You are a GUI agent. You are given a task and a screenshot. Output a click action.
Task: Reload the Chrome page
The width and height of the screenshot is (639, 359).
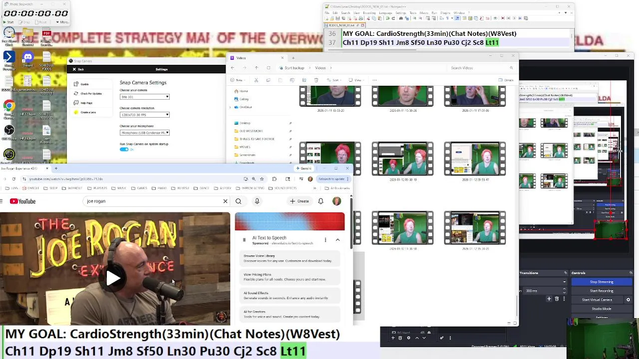coord(13,179)
